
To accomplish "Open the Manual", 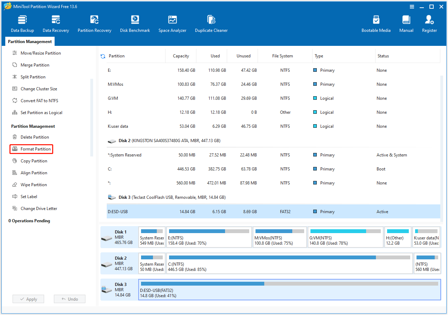I will pyautogui.click(x=406, y=23).
